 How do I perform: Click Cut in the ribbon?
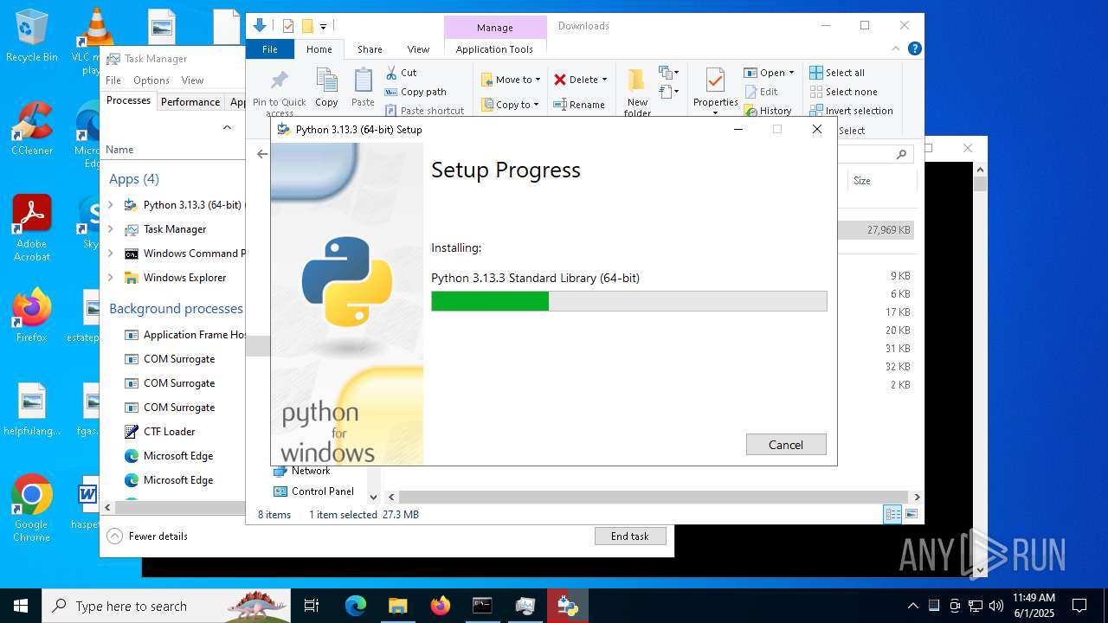point(401,73)
